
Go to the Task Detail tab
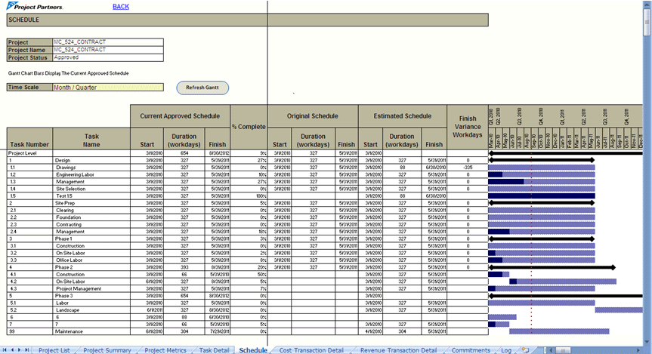(214, 350)
